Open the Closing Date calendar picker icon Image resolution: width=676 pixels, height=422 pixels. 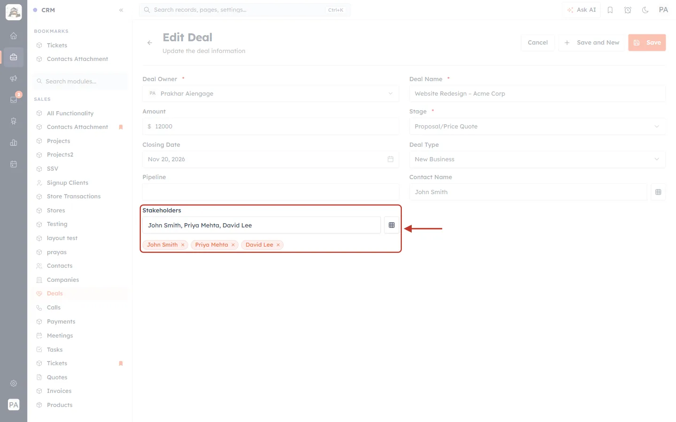point(391,159)
